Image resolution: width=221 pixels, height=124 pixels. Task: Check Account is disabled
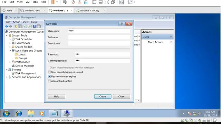[x=49, y=81]
